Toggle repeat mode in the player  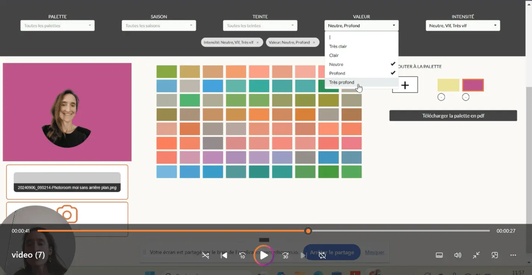323,256
